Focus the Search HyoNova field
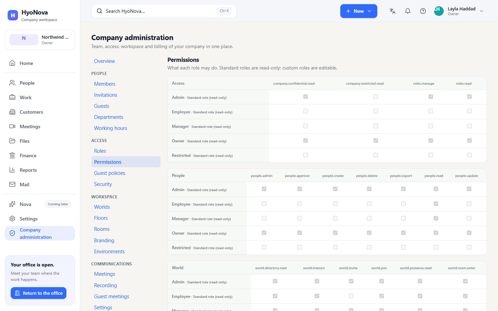 [164, 11]
